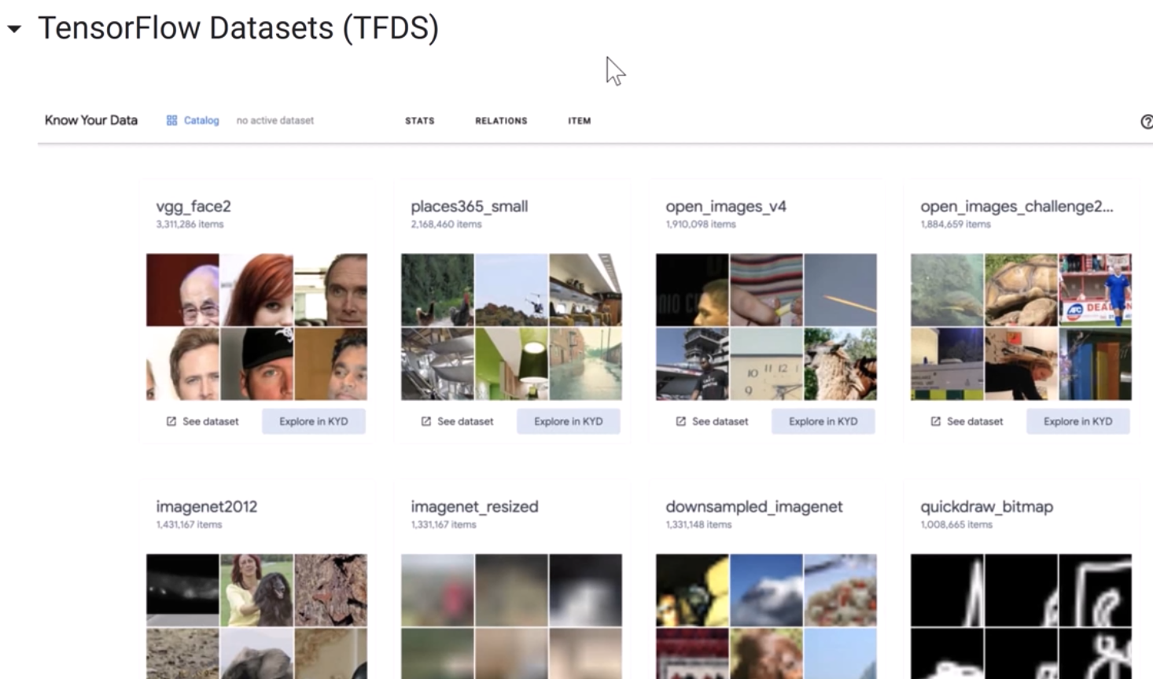Click external-link icon for vgg_face2 dataset

point(171,421)
